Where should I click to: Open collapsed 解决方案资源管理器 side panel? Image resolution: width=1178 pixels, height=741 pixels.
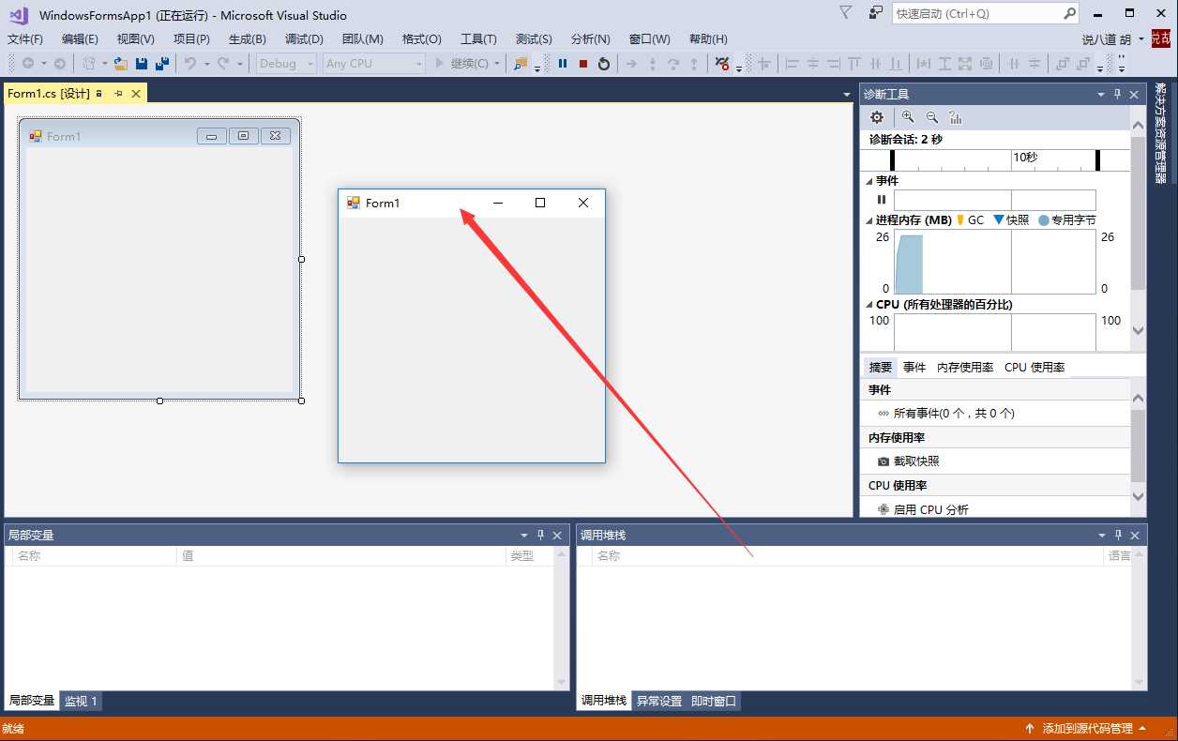[1161, 133]
